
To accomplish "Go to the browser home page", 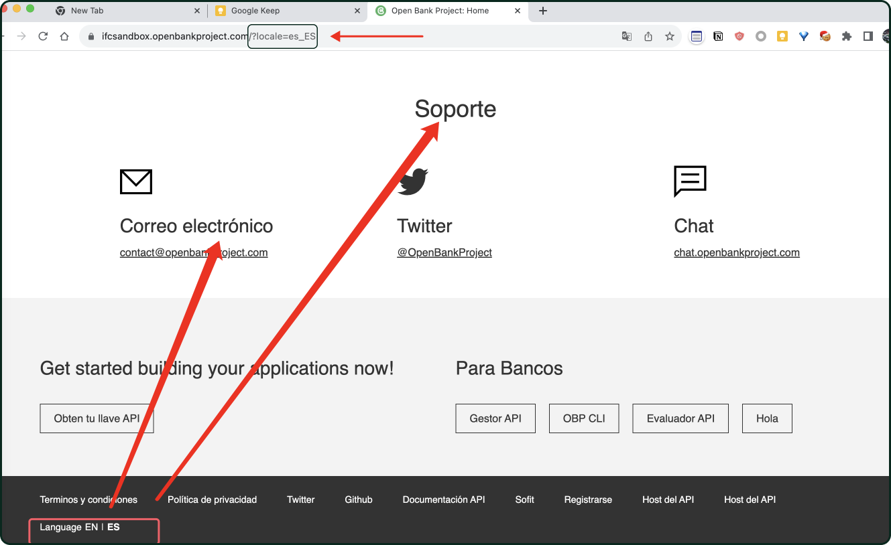I will (64, 36).
